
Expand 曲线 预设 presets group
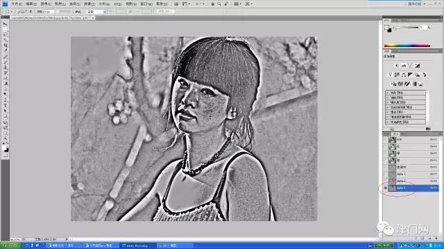[x=388, y=98]
